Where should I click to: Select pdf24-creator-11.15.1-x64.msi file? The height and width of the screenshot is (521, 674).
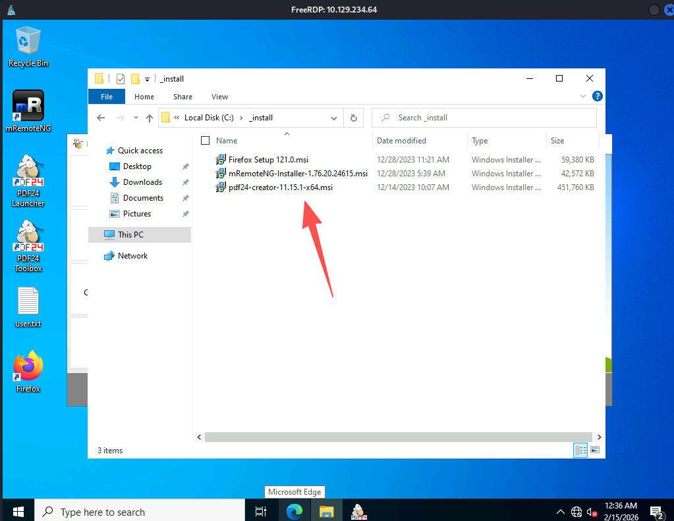pyautogui.click(x=281, y=187)
